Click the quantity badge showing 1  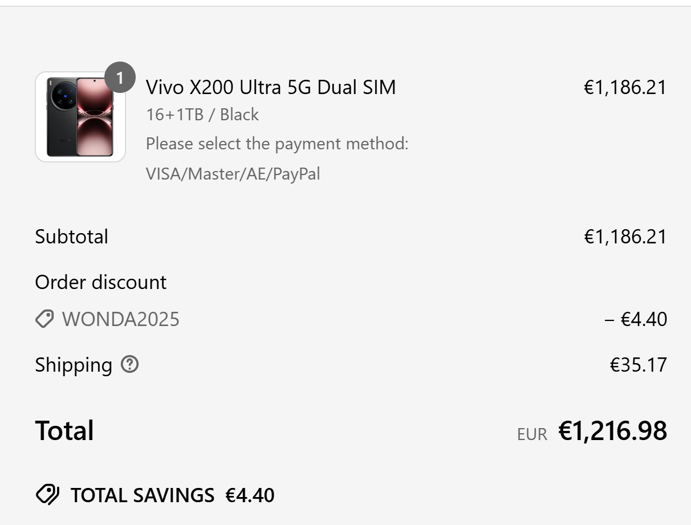tap(120, 78)
